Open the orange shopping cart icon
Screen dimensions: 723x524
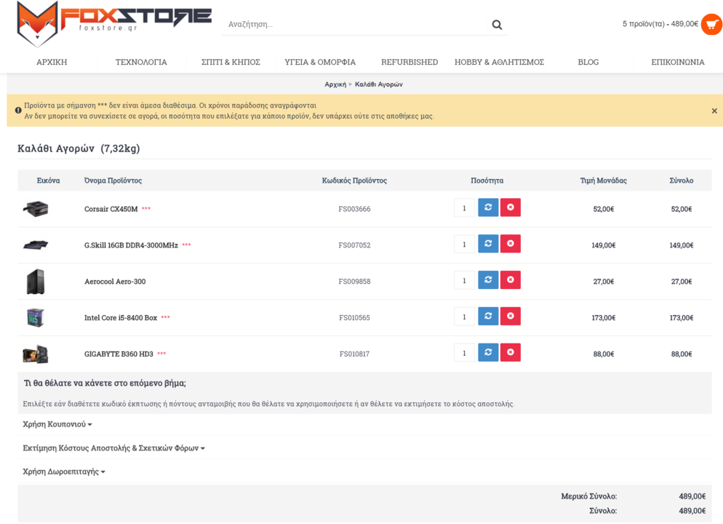711,25
